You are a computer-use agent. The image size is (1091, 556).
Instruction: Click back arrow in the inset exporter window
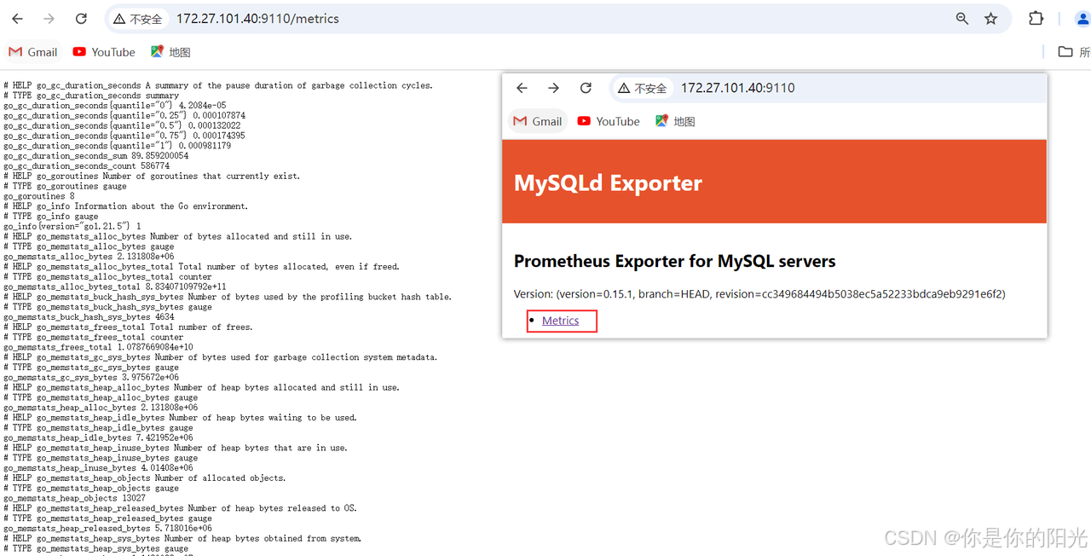(522, 88)
